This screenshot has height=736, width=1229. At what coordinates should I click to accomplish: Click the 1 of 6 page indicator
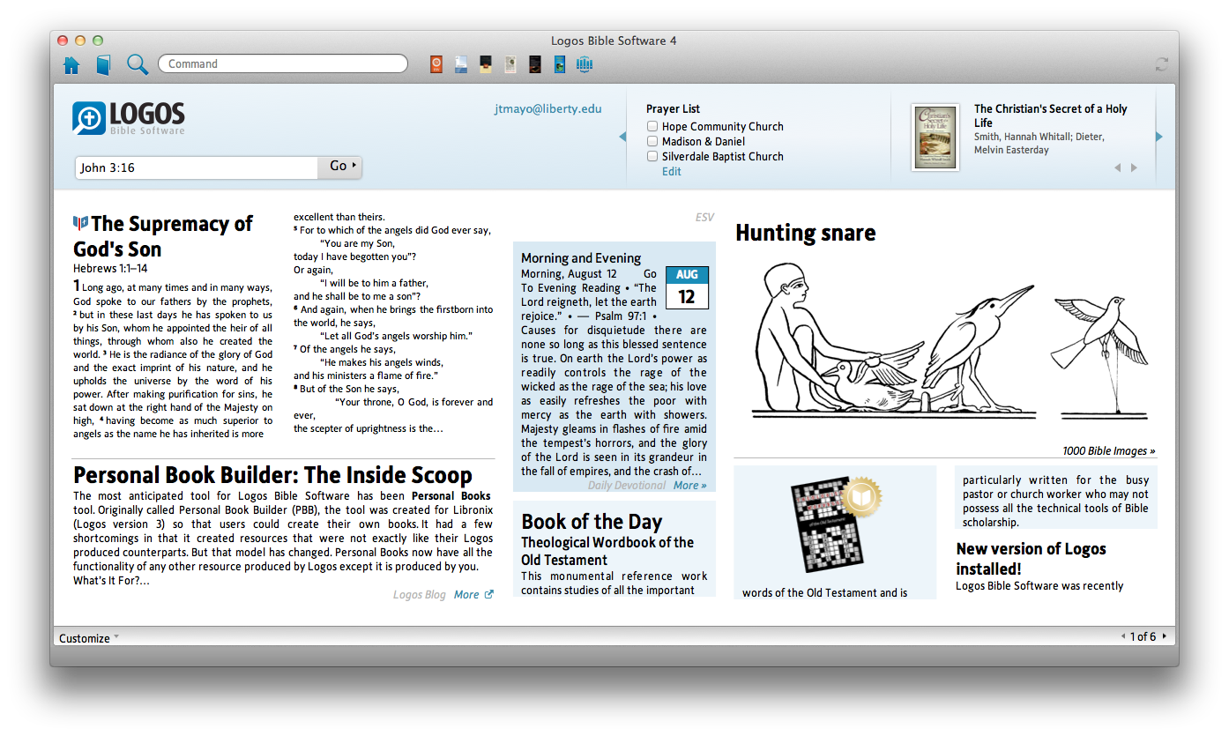click(1143, 636)
